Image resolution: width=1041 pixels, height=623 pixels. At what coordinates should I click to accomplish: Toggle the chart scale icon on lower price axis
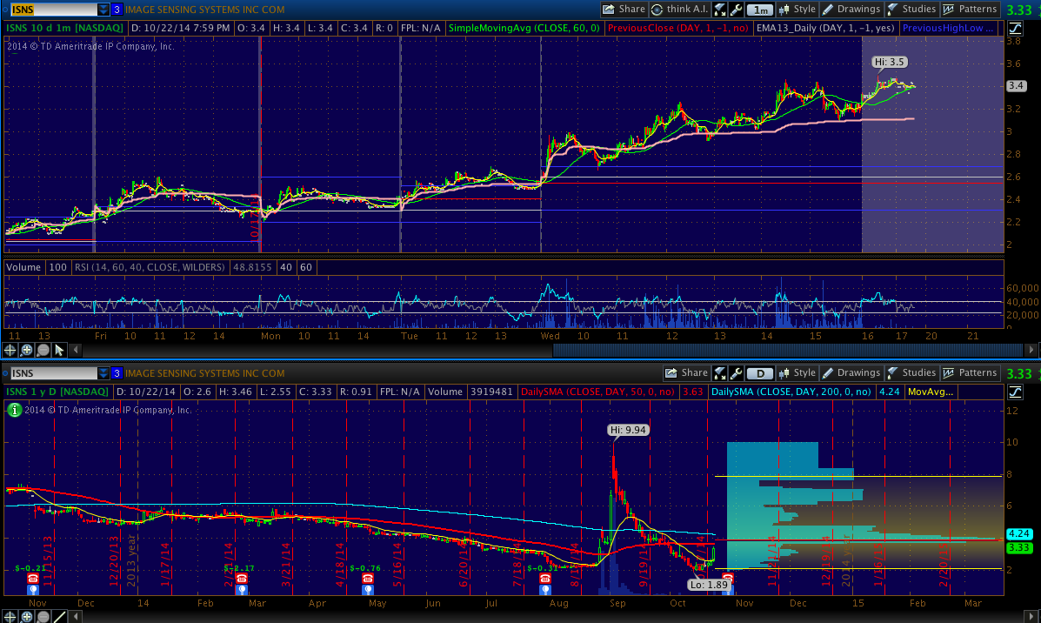pyautogui.click(x=1014, y=392)
